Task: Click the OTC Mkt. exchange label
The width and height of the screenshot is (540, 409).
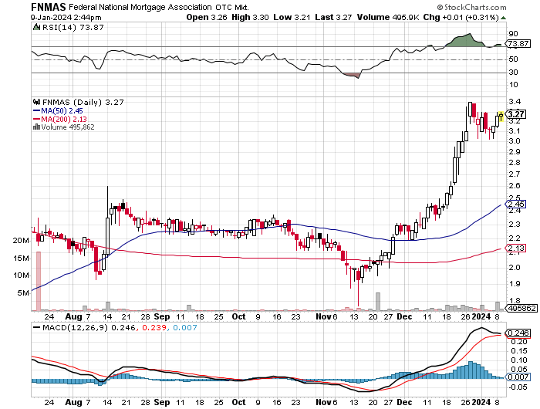Action: [x=232, y=7]
